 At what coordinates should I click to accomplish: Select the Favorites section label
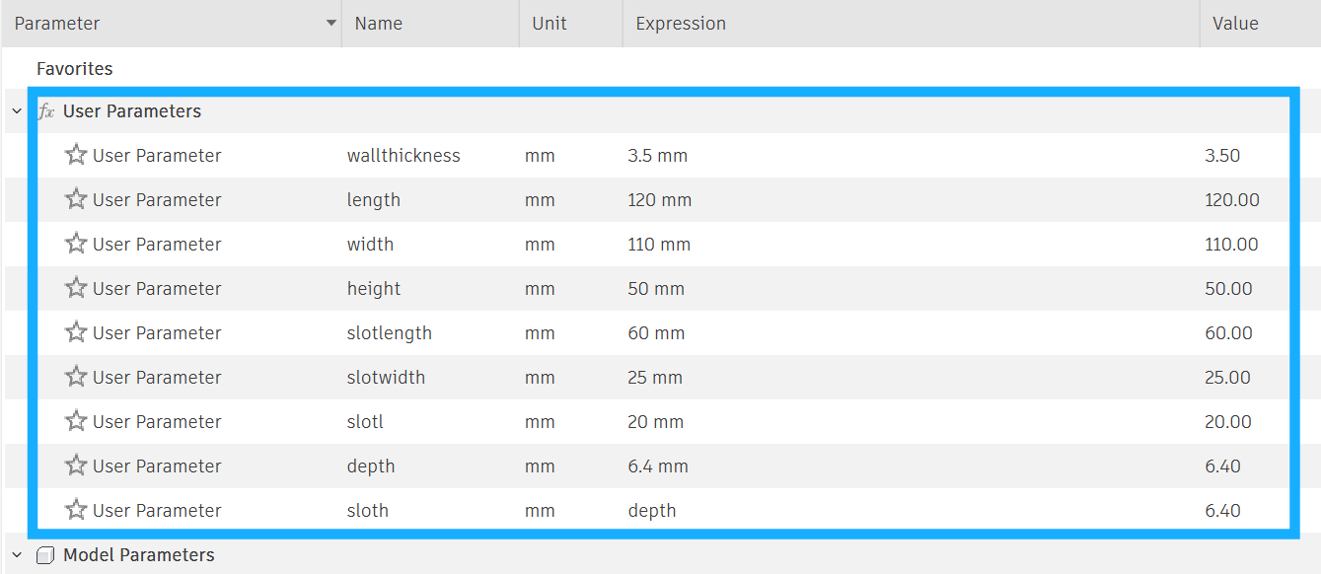75,69
